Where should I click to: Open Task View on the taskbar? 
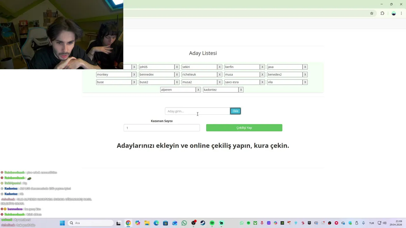click(118, 223)
